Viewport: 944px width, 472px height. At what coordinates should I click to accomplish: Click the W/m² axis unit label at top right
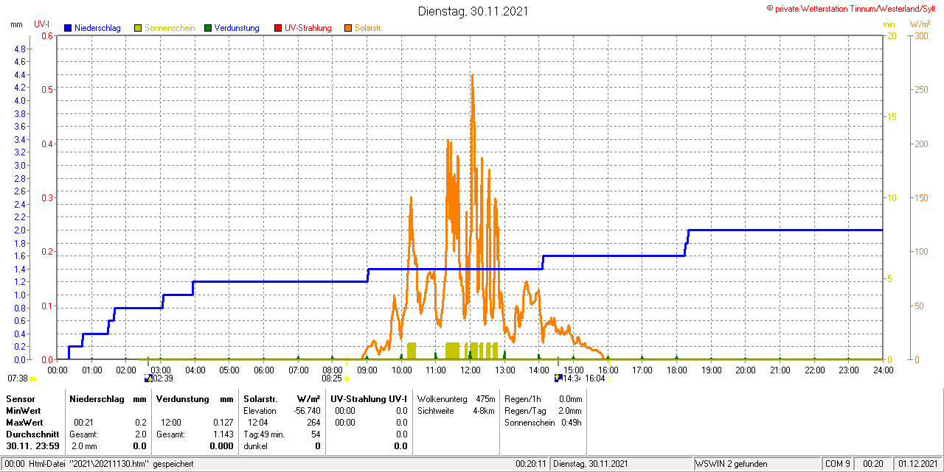[920, 24]
